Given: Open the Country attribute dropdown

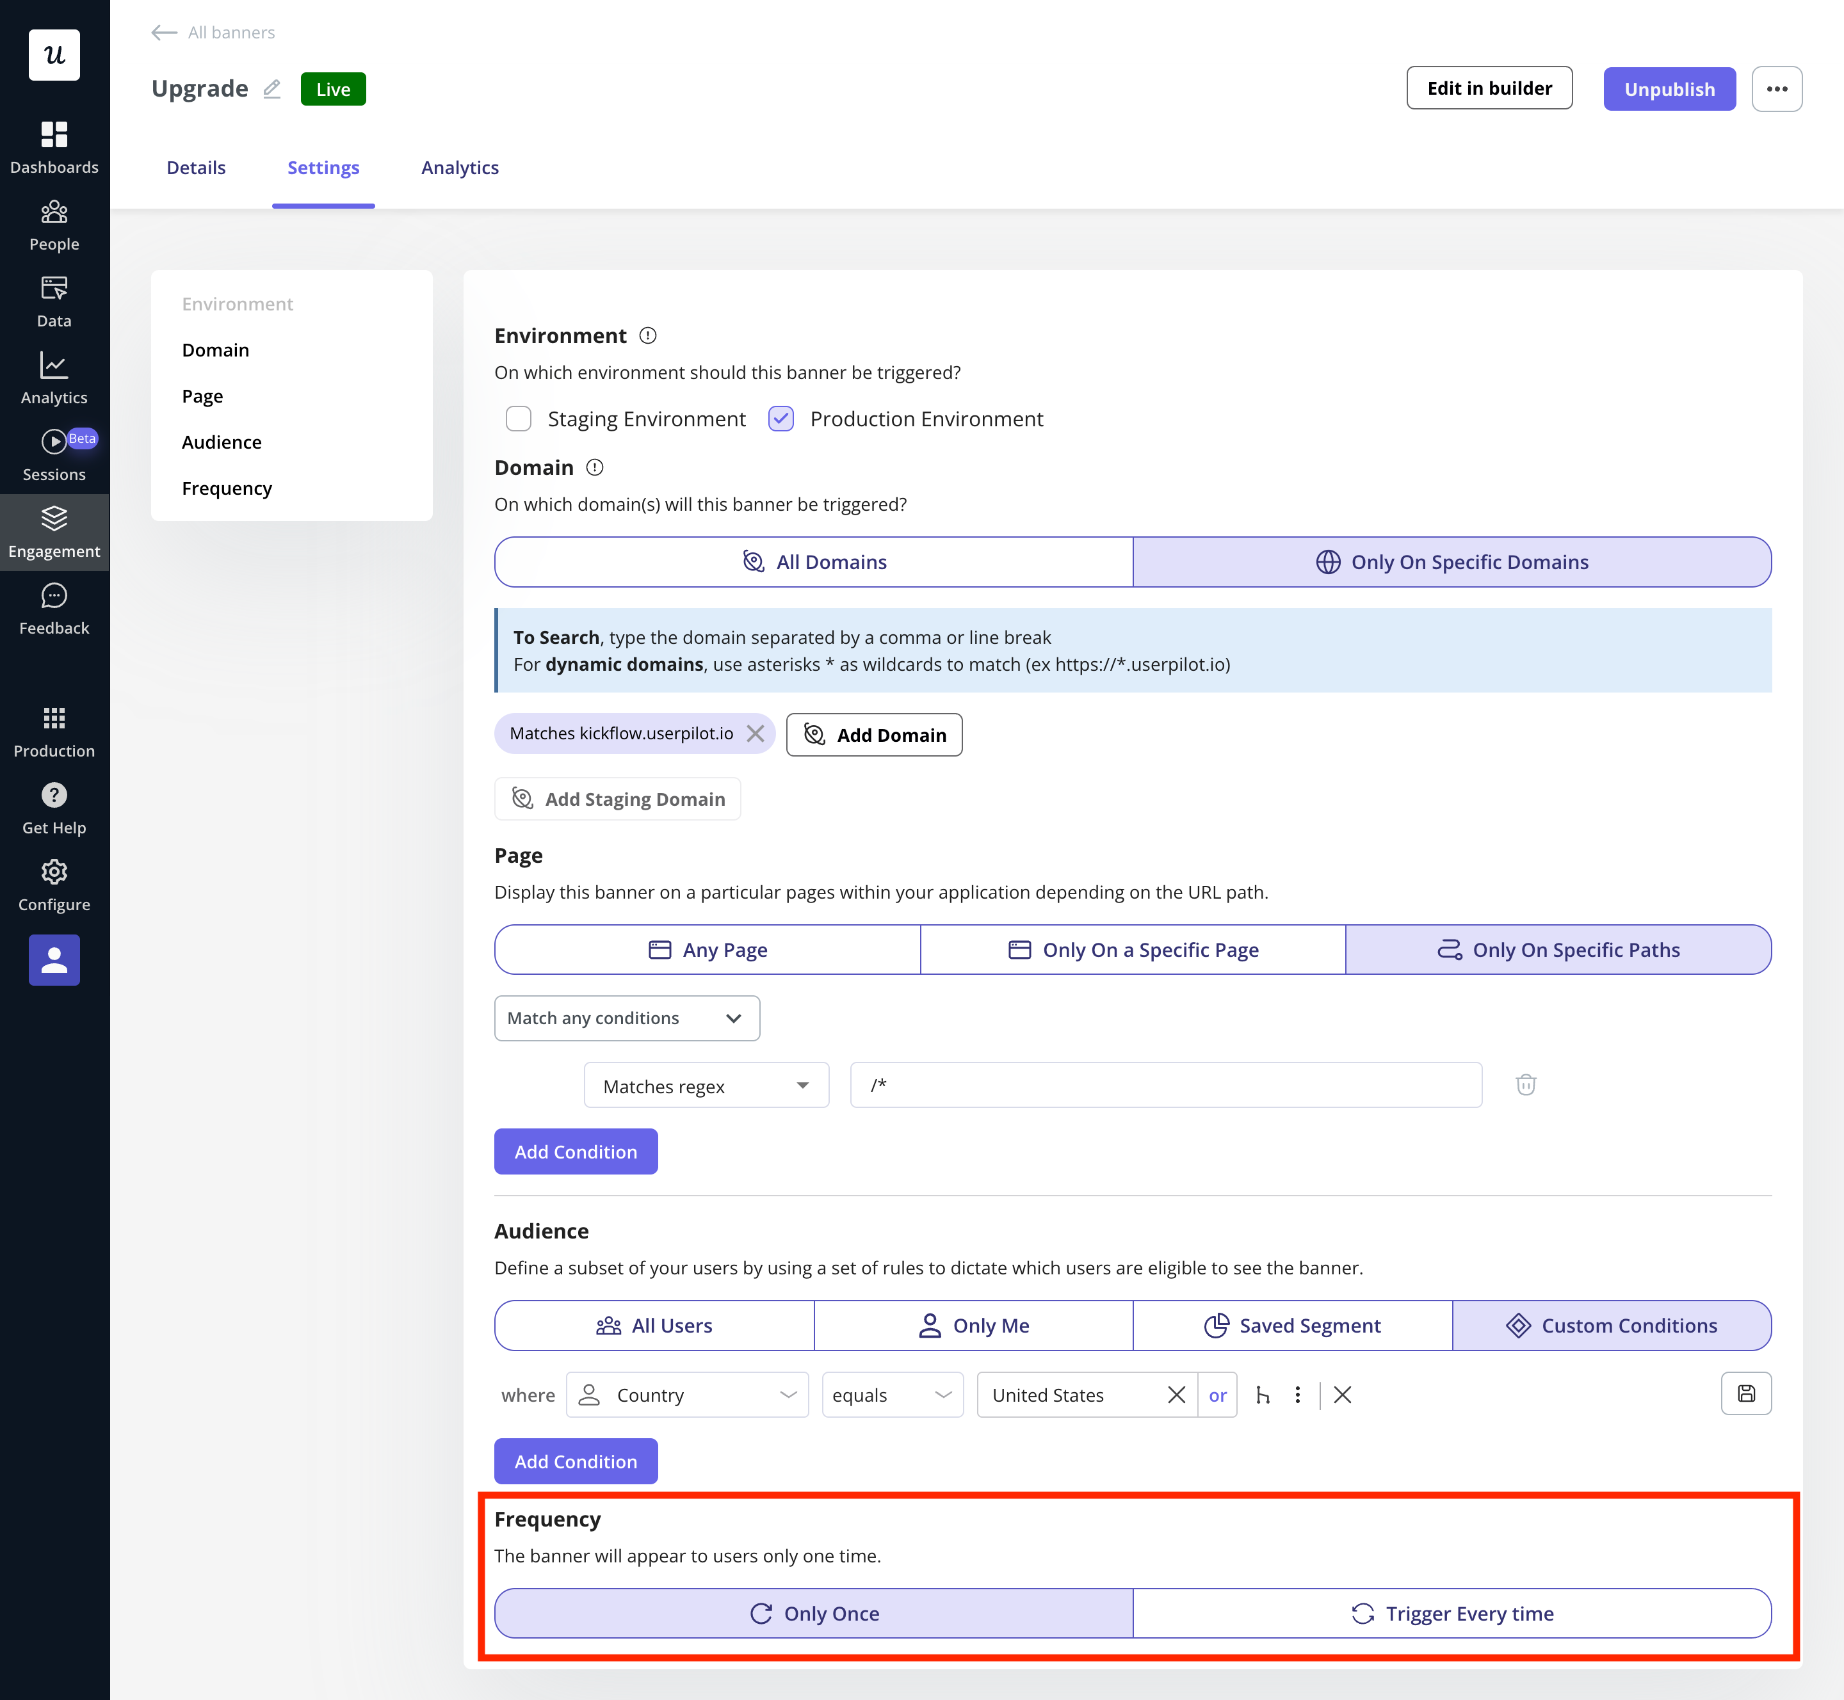Looking at the screenshot, I should 688,1395.
